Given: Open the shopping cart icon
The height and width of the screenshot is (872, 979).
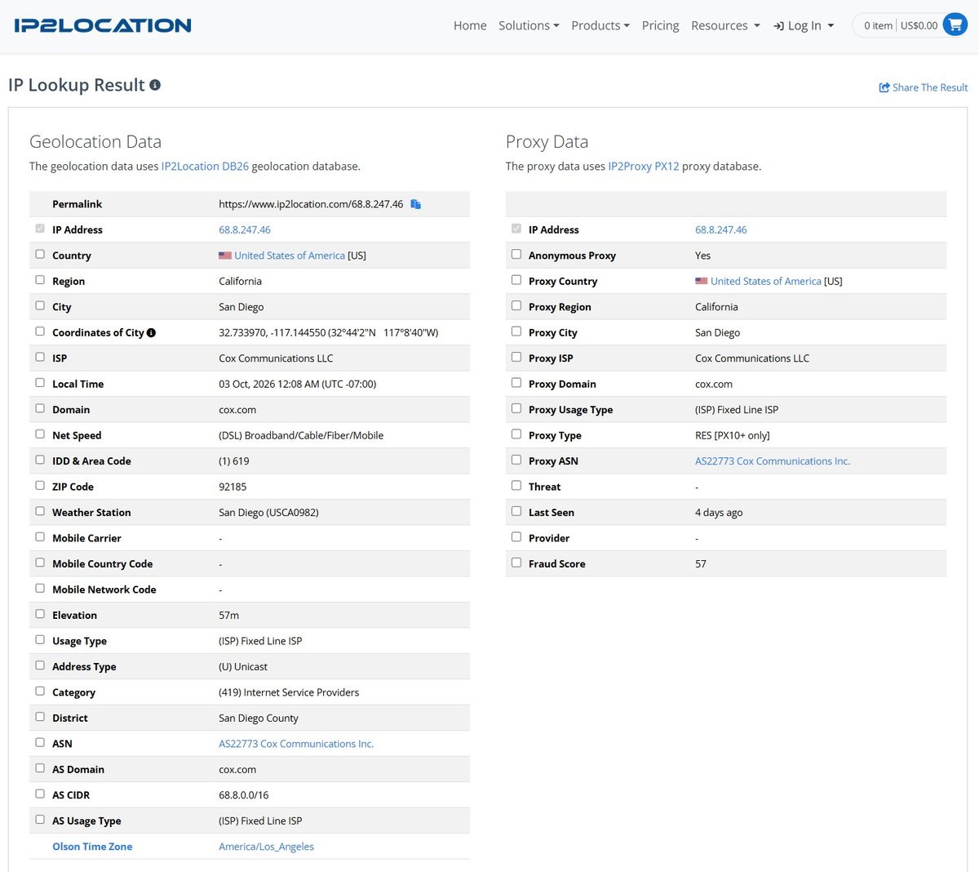Looking at the screenshot, I should (955, 25).
